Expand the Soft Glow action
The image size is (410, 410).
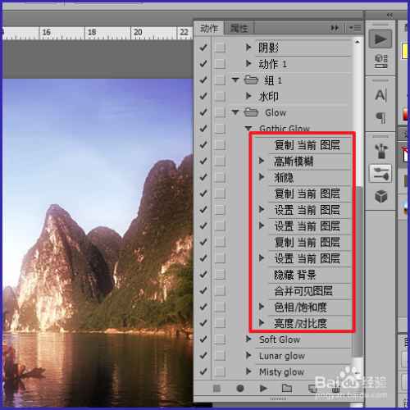point(248,339)
